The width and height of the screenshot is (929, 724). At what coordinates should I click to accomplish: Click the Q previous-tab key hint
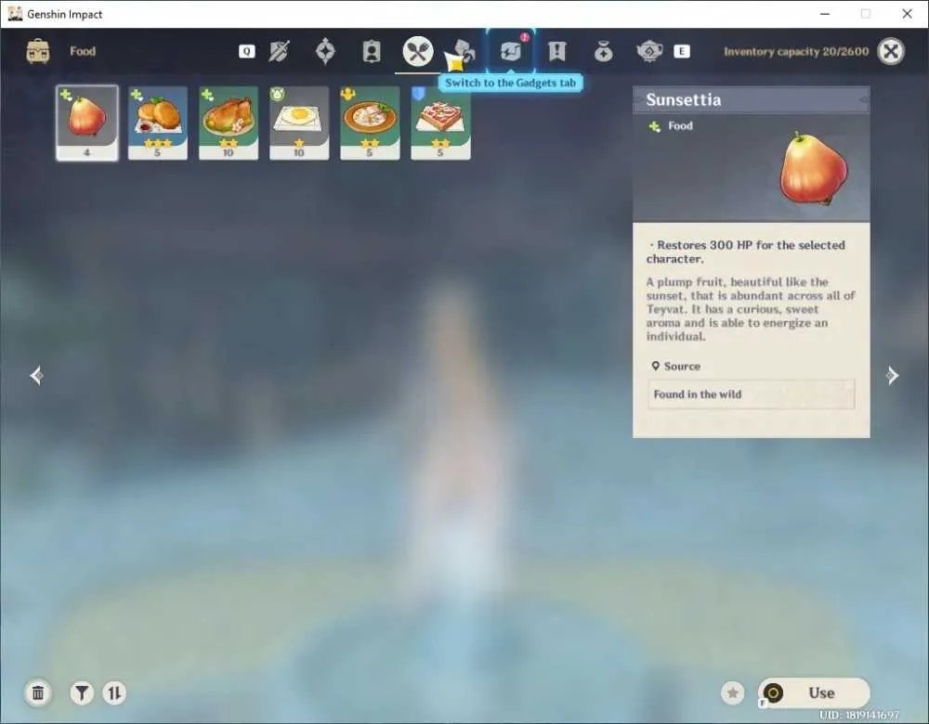(x=246, y=51)
